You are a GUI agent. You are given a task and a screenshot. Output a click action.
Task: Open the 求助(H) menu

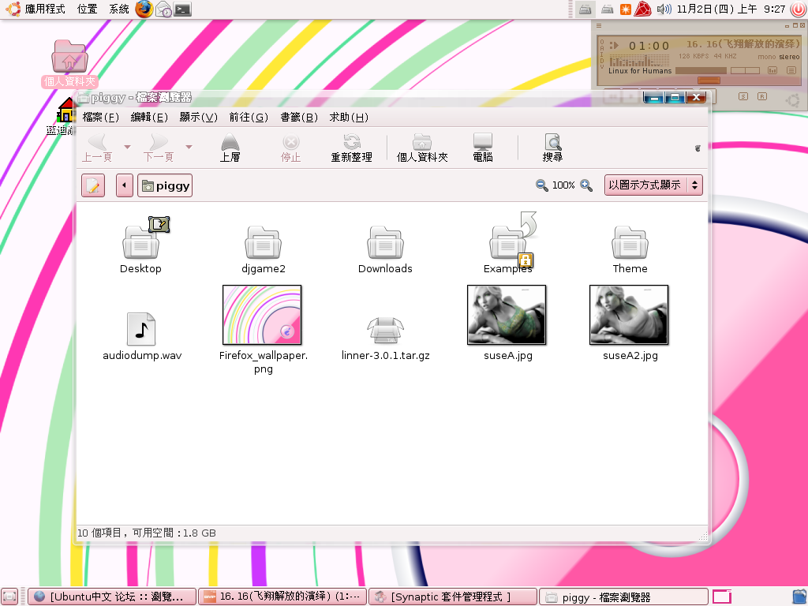pyautogui.click(x=349, y=118)
